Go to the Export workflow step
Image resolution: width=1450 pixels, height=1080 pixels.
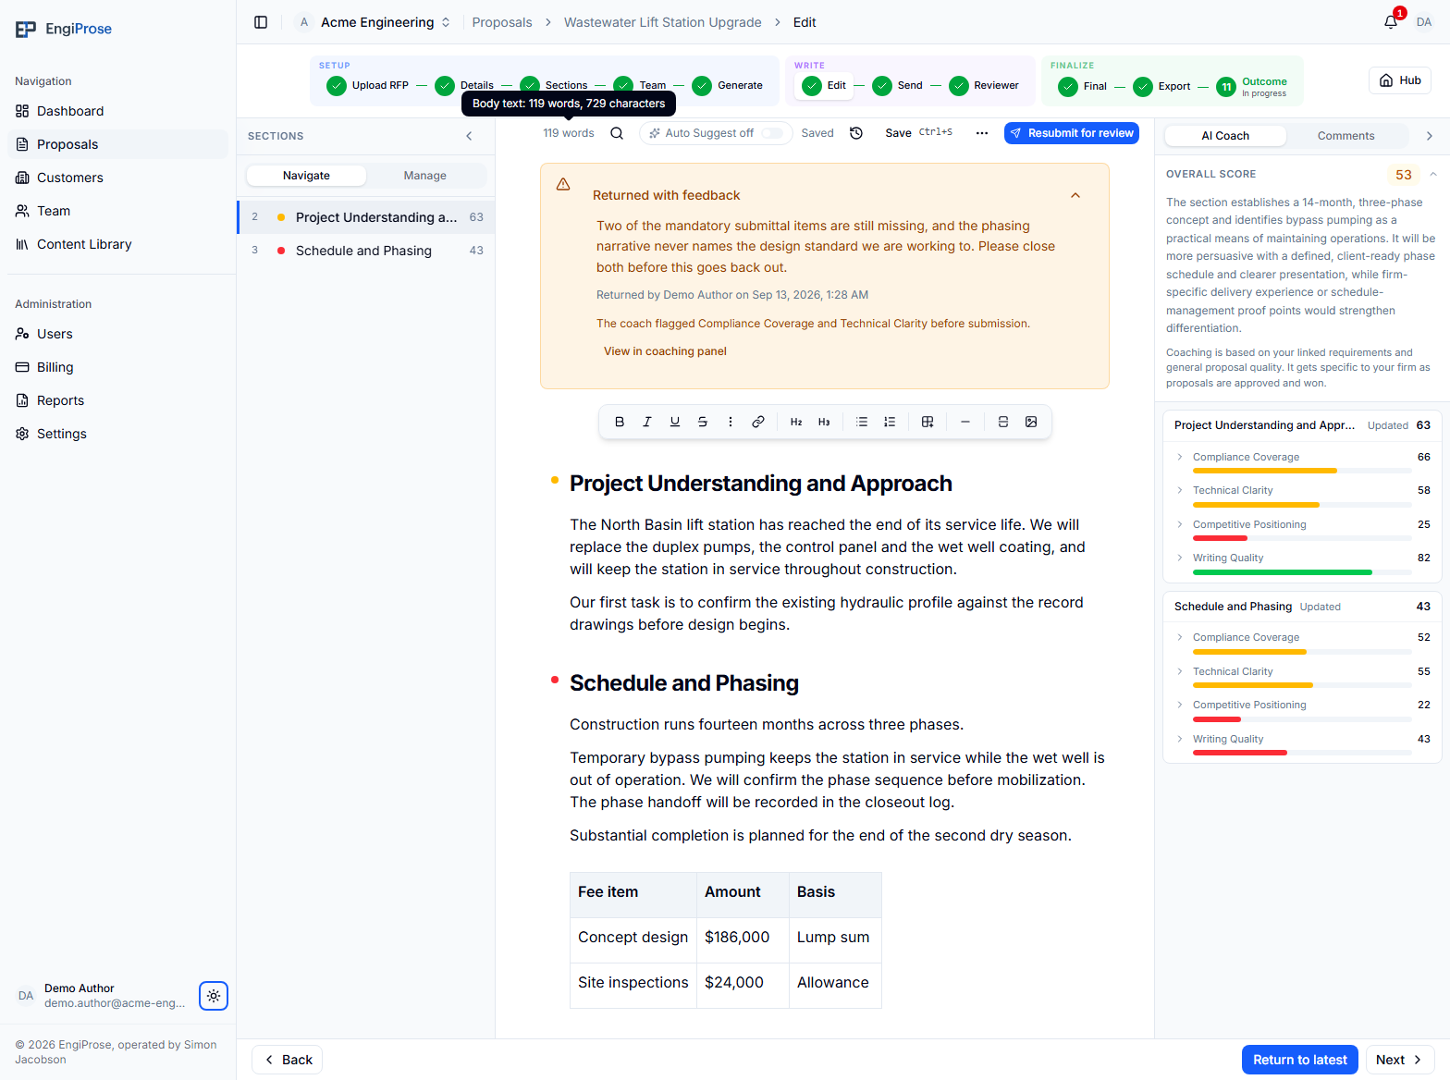(1161, 86)
